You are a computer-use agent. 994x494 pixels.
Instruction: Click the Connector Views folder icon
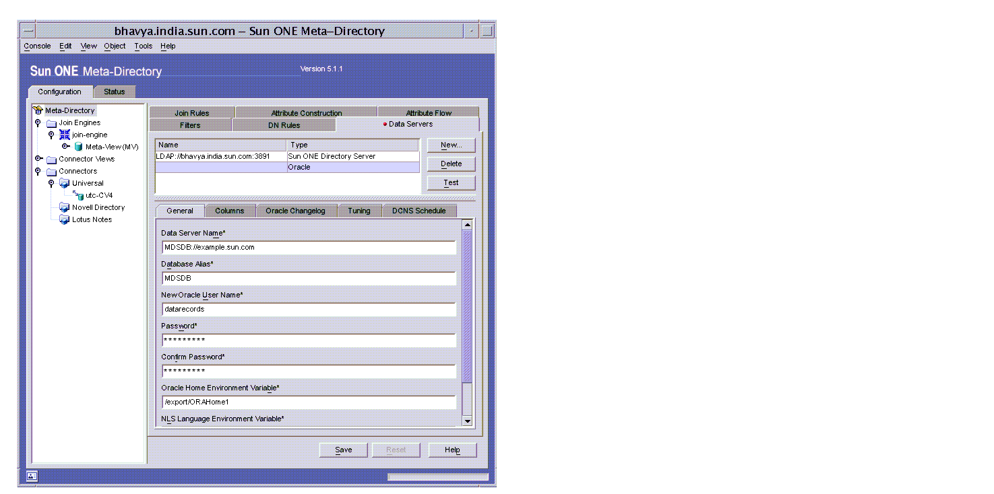click(52, 160)
